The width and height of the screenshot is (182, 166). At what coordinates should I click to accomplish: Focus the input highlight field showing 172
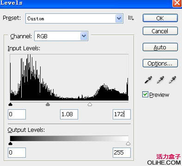[121, 114]
